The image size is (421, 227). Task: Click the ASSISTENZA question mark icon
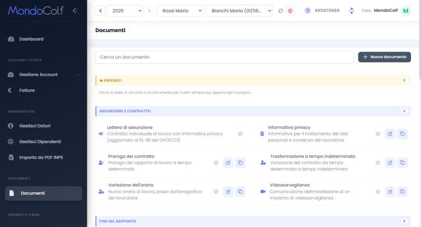coord(308,11)
